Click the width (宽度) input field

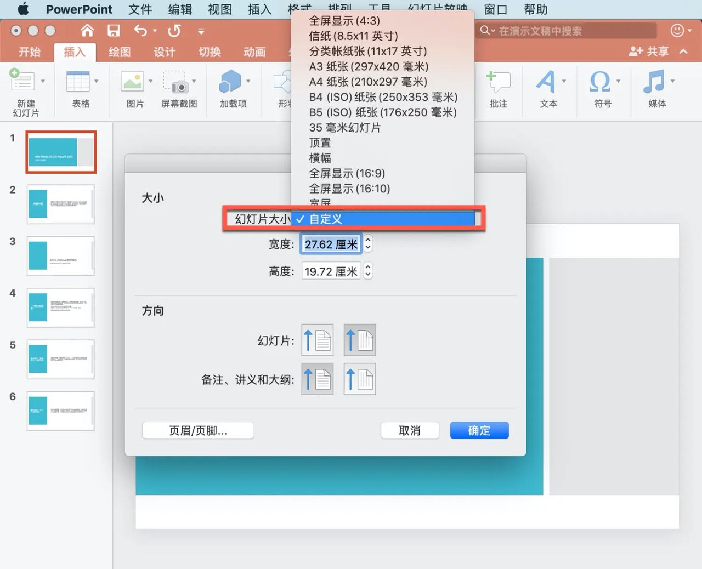(x=331, y=244)
